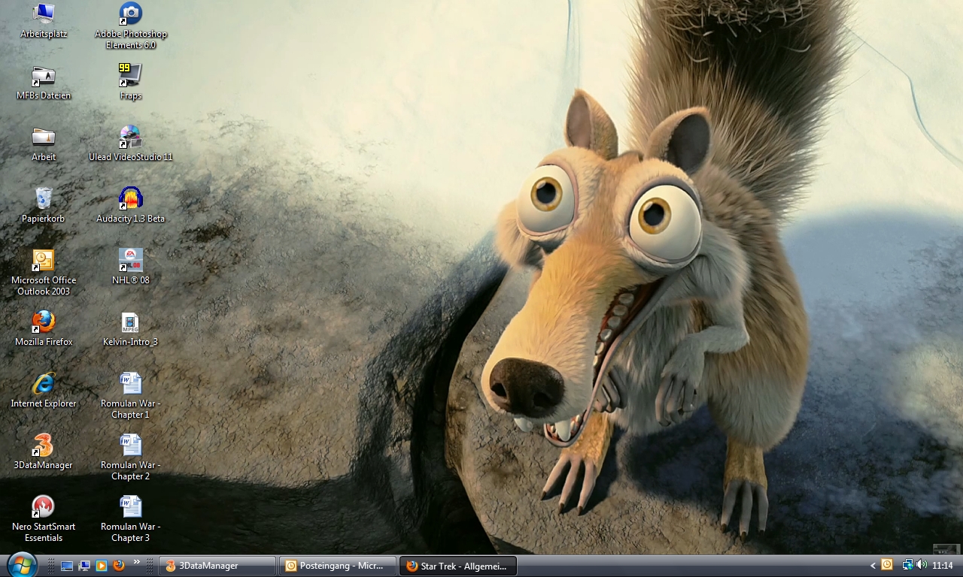The width and height of the screenshot is (963, 577).
Task: Select the Romulan War - Chapter 2 document
Action: pos(130,446)
